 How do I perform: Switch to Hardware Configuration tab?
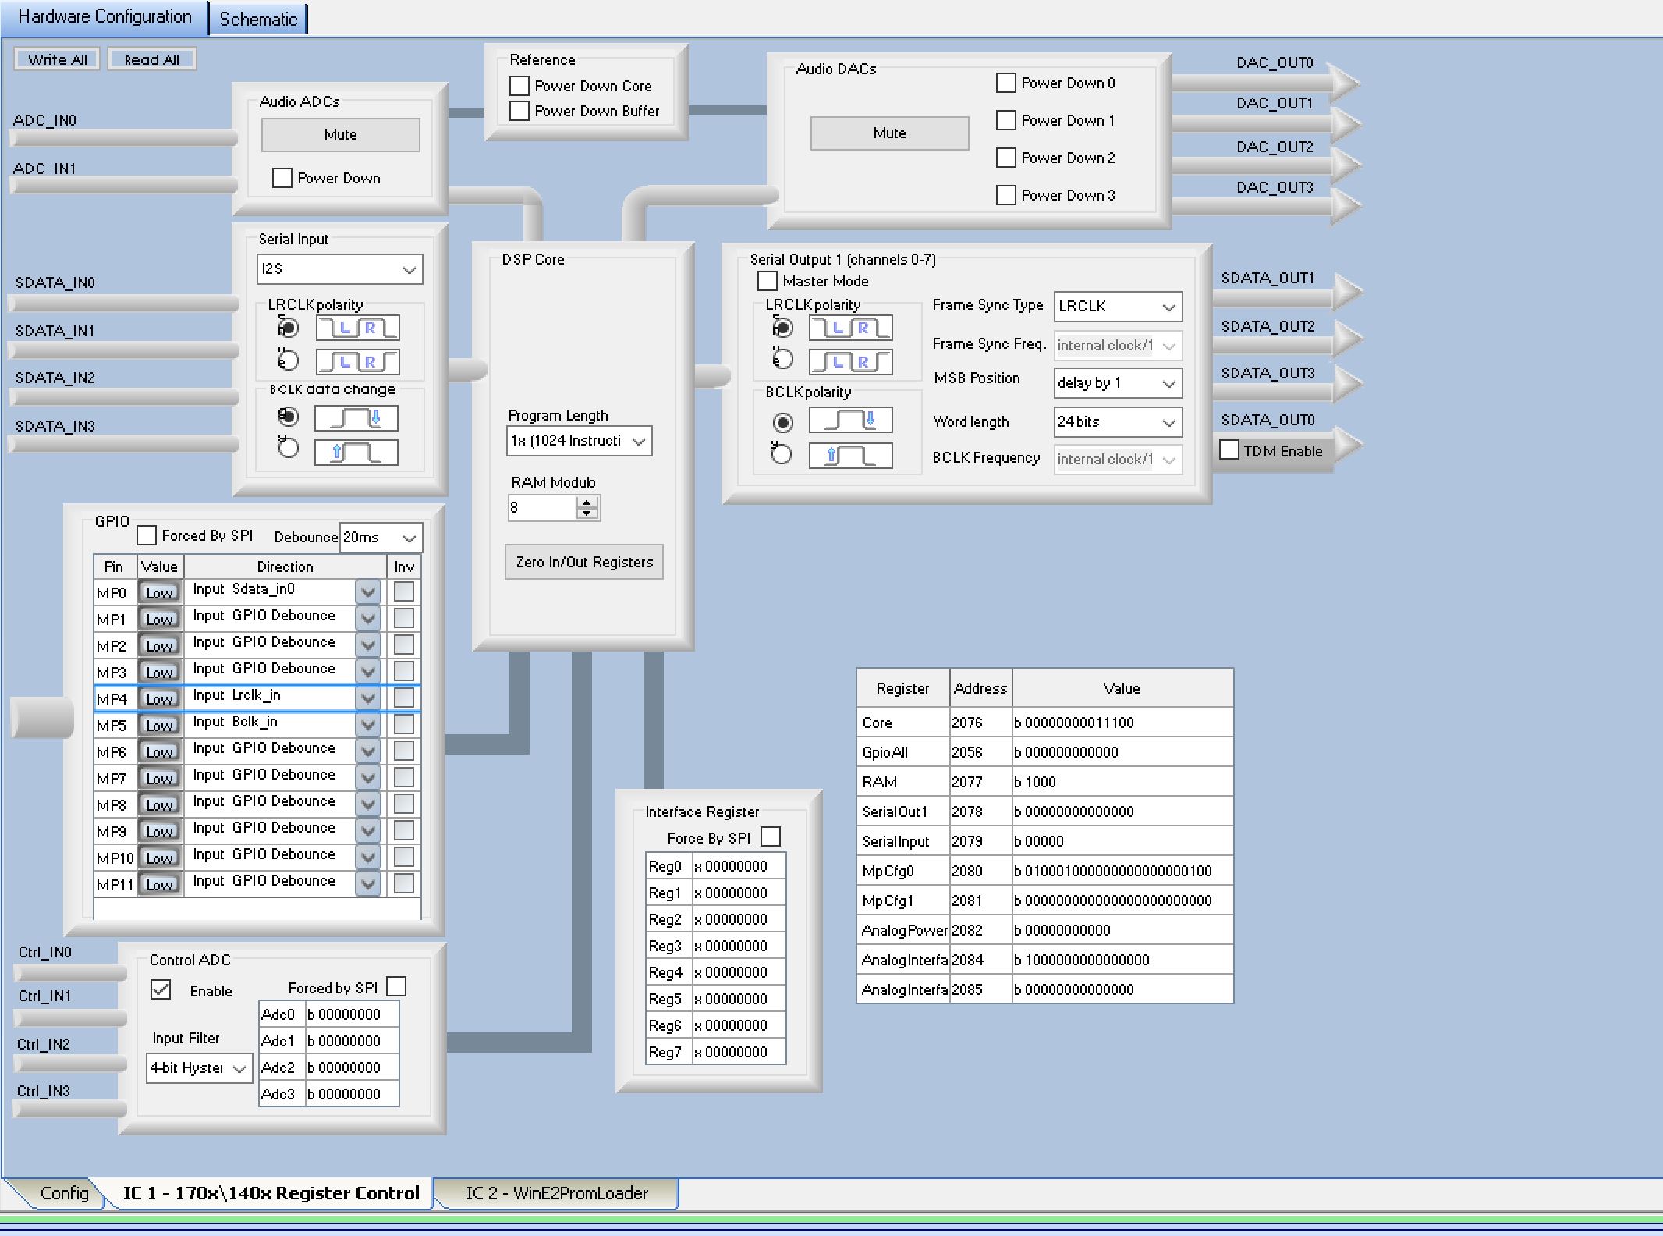click(105, 17)
